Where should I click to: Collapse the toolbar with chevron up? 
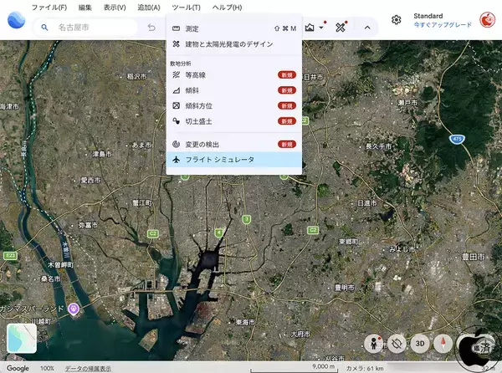click(367, 28)
